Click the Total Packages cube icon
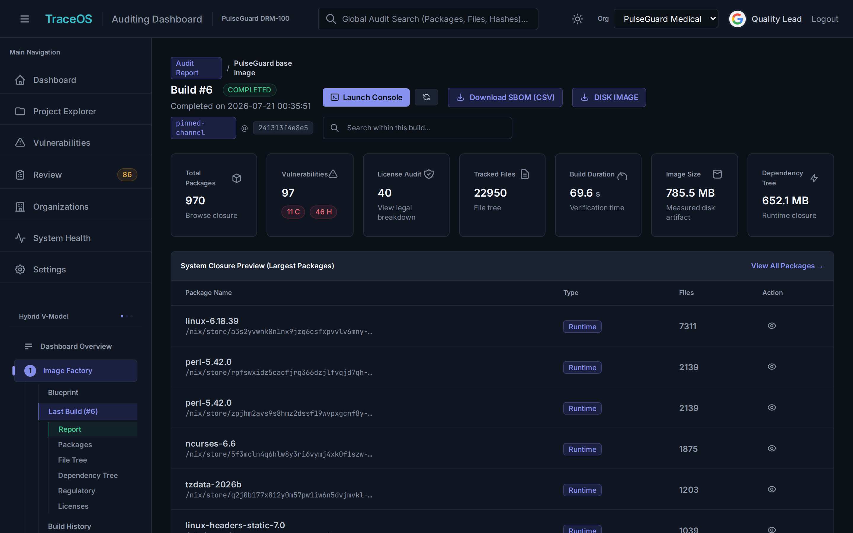853x533 pixels. pos(237,178)
